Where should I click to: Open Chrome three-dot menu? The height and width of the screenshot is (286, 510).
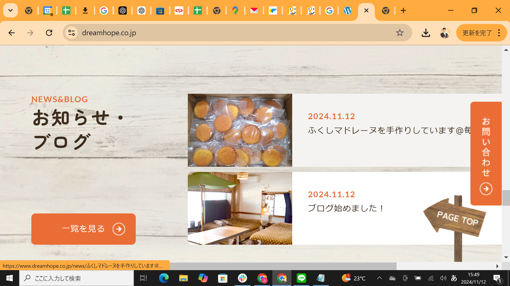[499, 33]
